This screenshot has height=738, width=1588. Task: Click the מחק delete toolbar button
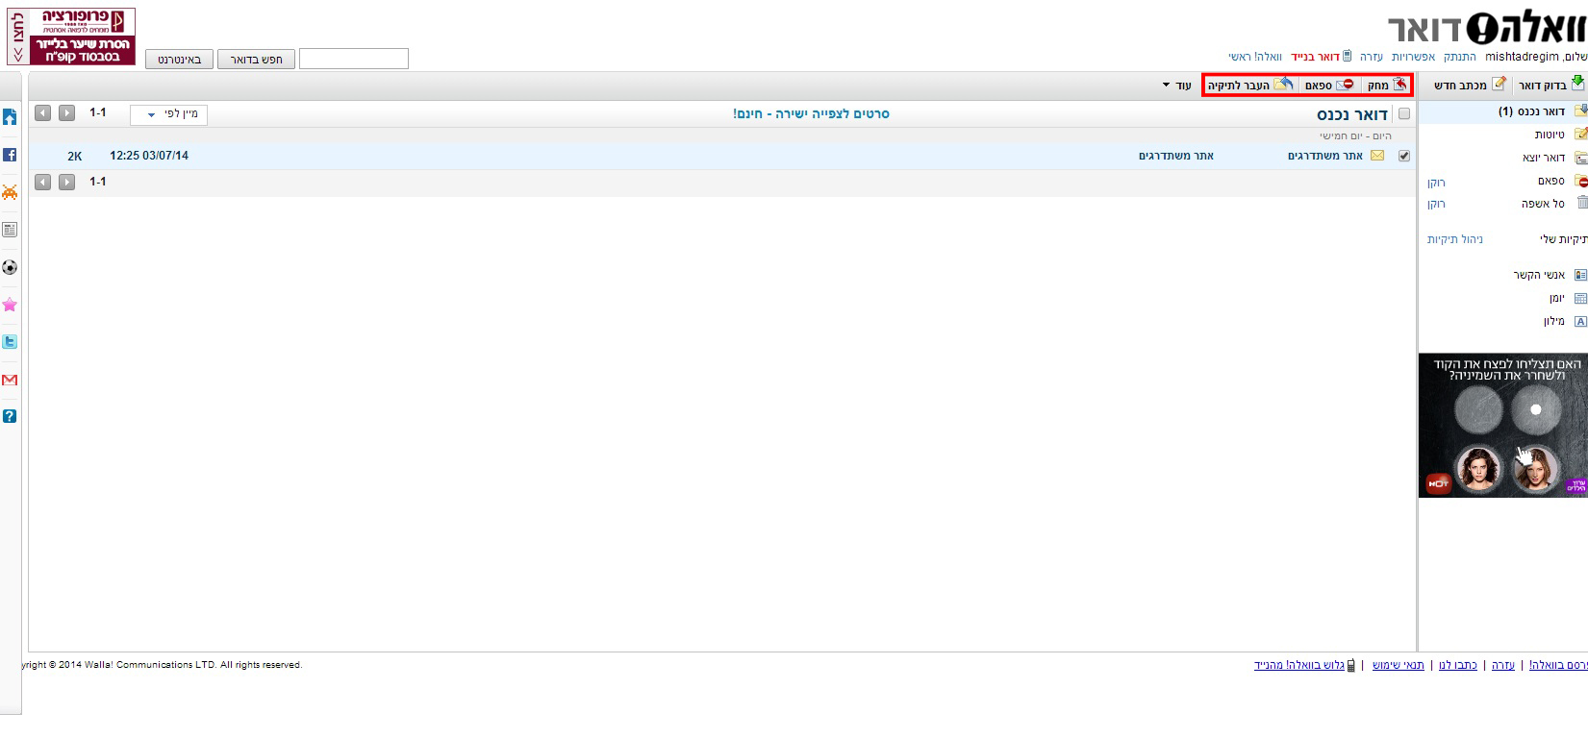coord(1386,86)
